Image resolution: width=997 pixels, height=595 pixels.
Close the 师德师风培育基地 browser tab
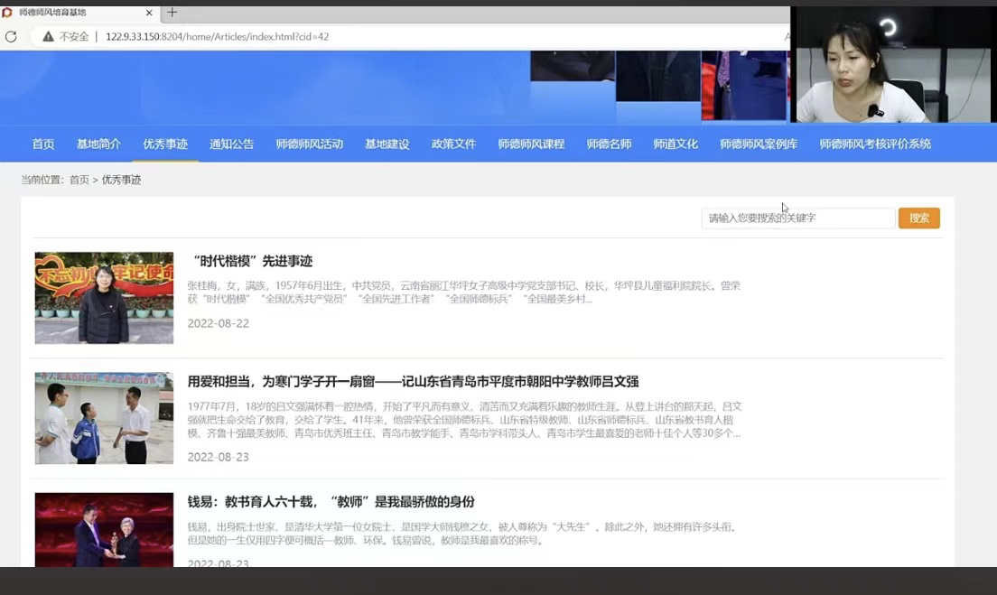tap(149, 13)
